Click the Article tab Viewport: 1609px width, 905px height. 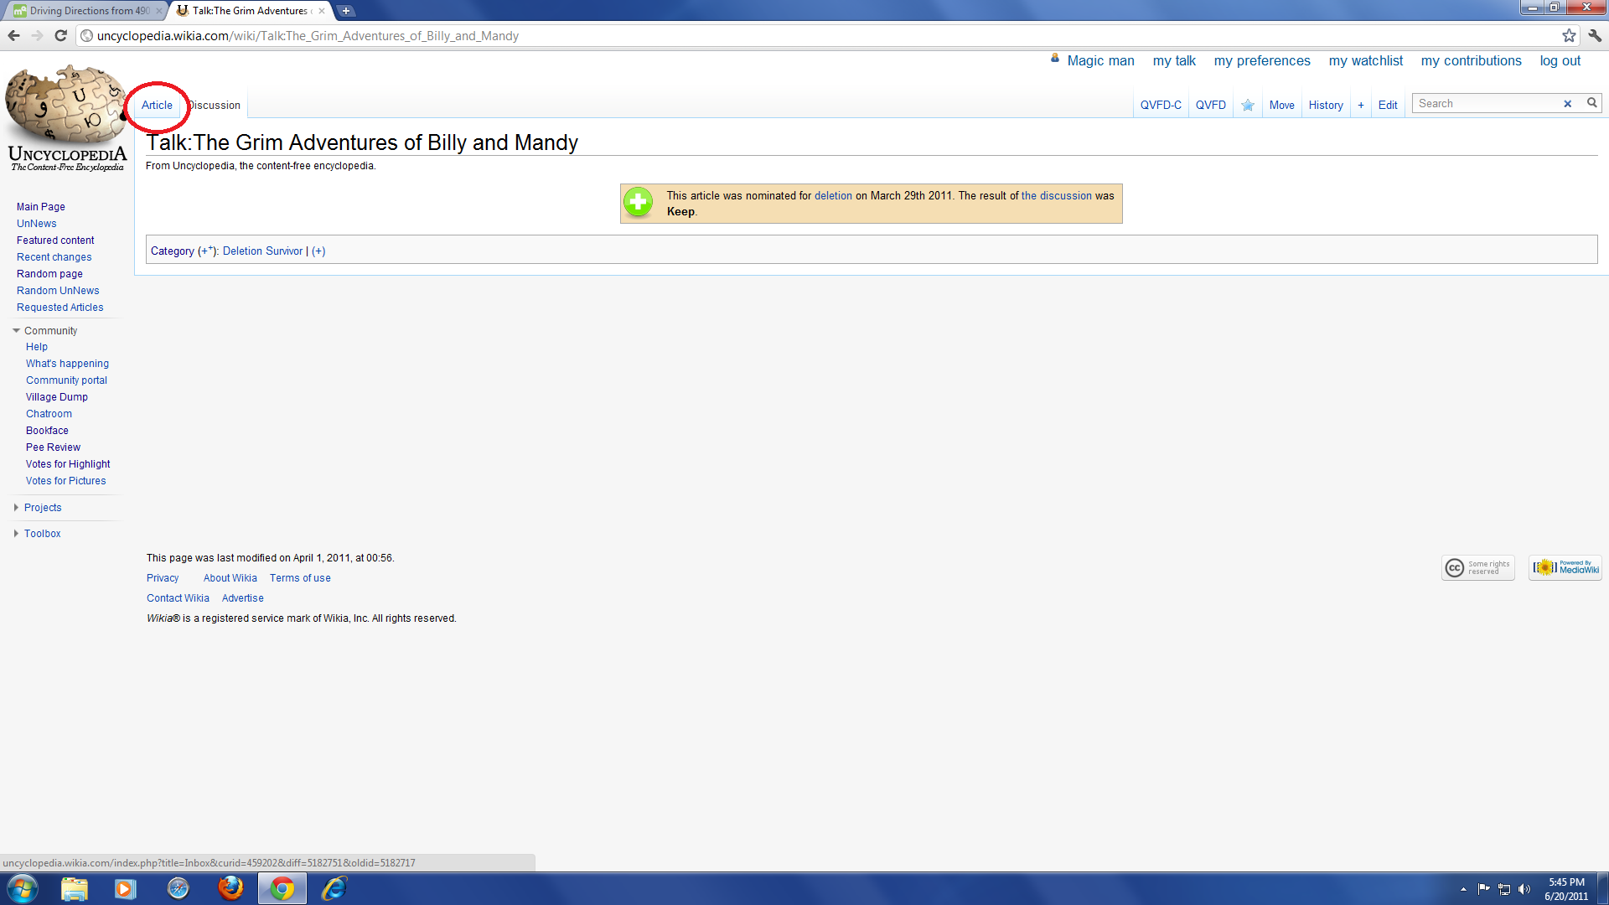(156, 105)
